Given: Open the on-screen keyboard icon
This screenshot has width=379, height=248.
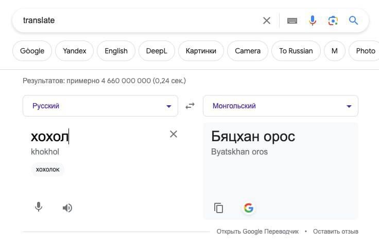Looking at the screenshot, I should [292, 21].
